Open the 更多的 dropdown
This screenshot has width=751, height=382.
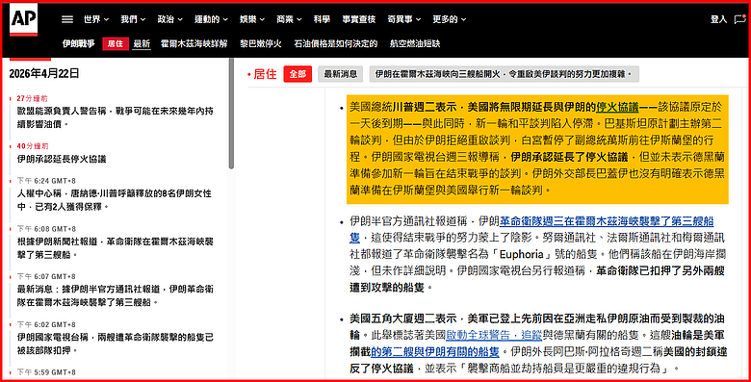click(450, 19)
